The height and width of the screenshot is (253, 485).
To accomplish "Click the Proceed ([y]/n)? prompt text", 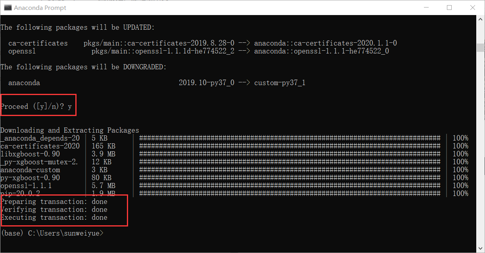I will pyautogui.click(x=36, y=106).
